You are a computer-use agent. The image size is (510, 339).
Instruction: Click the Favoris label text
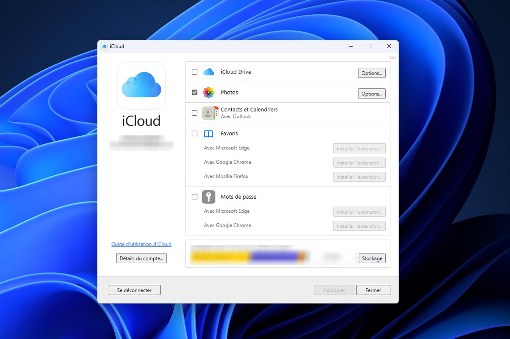coord(229,133)
